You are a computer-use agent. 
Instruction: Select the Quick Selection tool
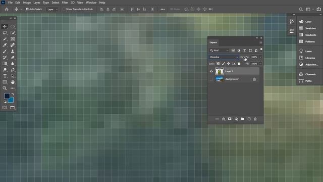(x=13, y=33)
